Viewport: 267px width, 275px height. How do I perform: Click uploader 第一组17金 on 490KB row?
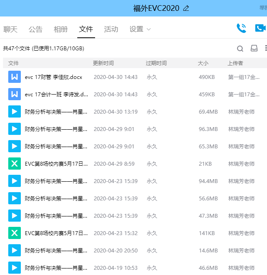(x=244, y=77)
